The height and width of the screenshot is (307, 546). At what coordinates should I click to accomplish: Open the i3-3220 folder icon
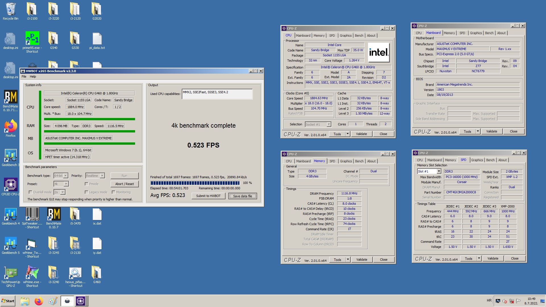54,11
